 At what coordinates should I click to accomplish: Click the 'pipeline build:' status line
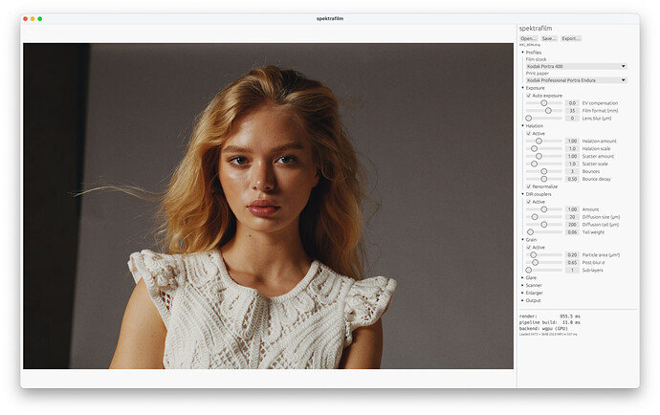pos(549,322)
